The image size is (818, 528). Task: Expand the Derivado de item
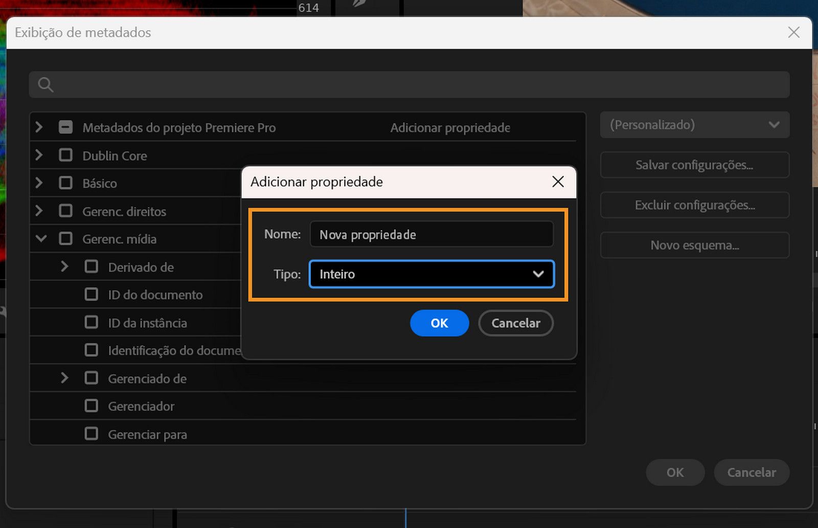click(x=64, y=266)
